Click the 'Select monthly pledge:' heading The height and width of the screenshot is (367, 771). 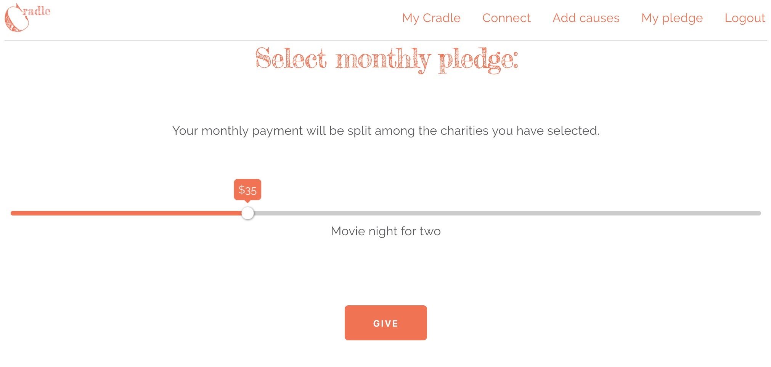[x=387, y=60]
